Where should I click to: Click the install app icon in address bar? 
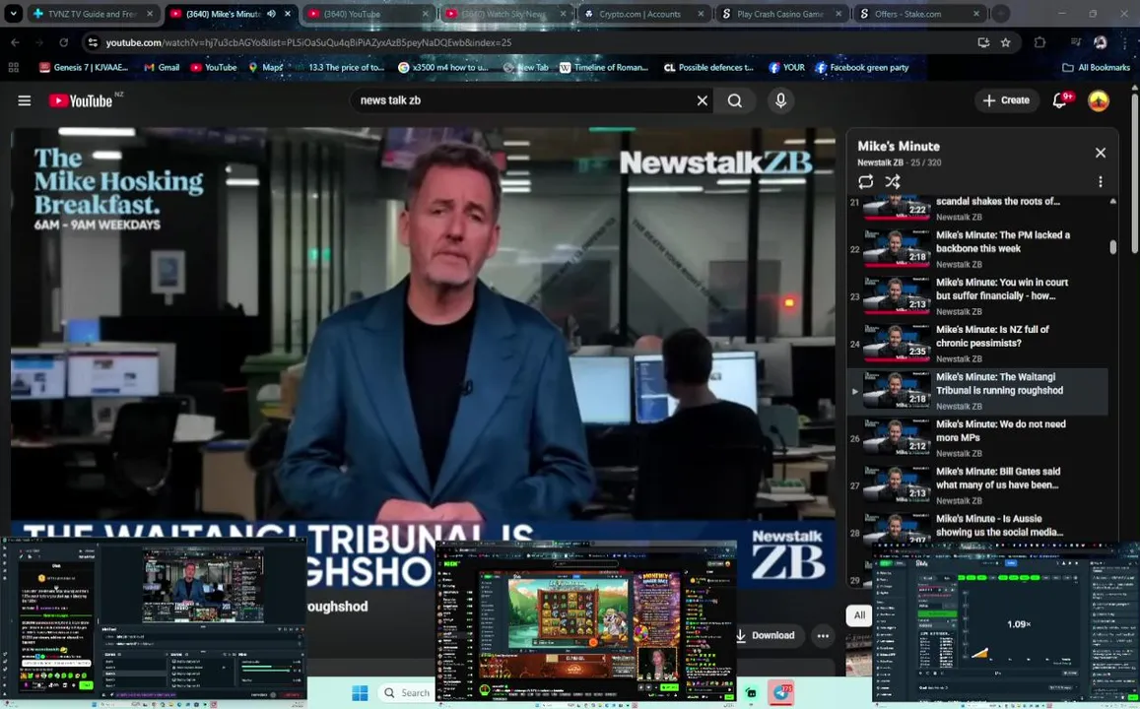[983, 43]
